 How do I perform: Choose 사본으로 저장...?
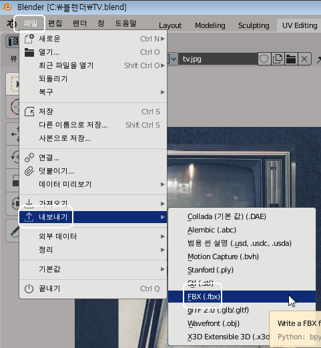(93, 138)
